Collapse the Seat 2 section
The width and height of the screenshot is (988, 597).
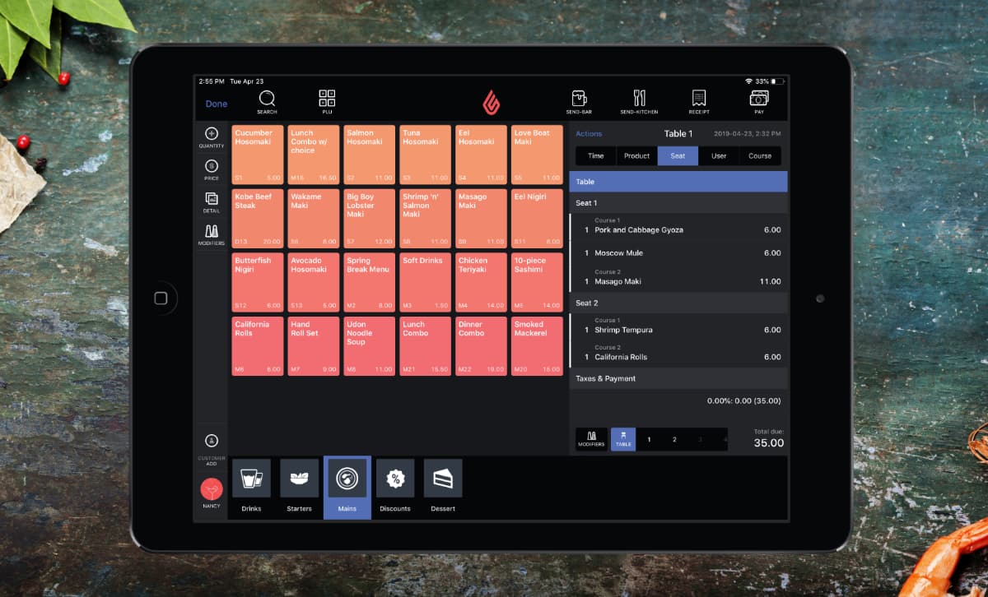click(x=678, y=303)
